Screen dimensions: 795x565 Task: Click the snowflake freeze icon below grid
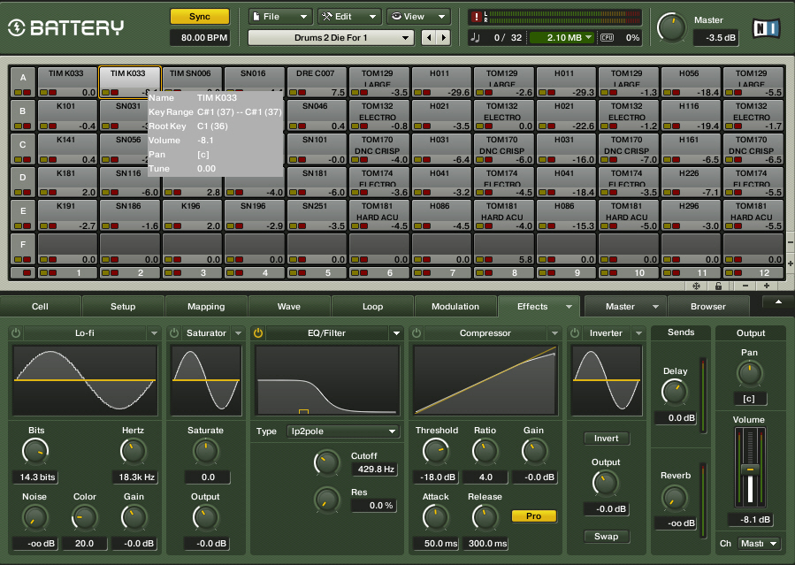pyautogui.click(x=696, y=286)
